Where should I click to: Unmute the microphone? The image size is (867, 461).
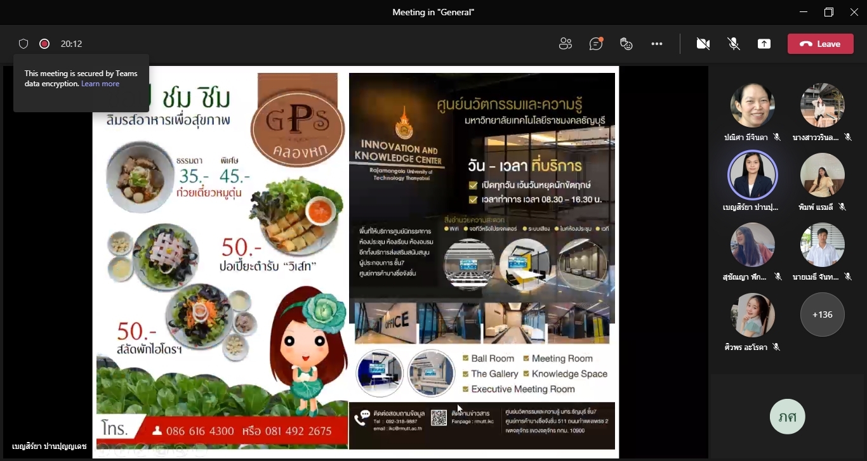734,44
